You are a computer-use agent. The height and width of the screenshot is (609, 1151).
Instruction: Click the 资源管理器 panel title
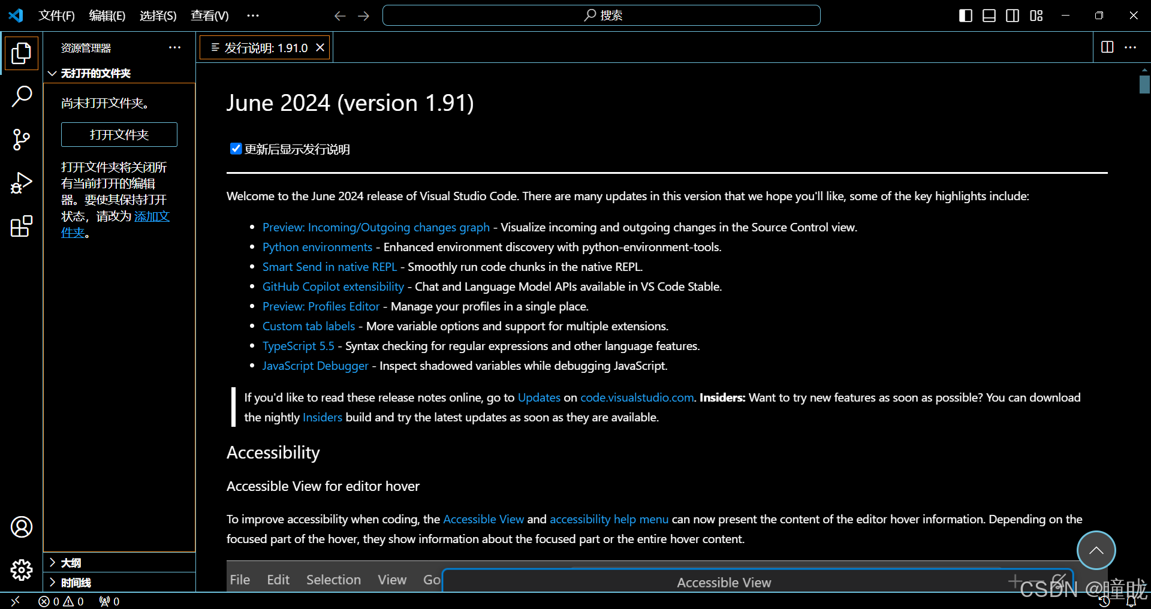pos(86,48)
